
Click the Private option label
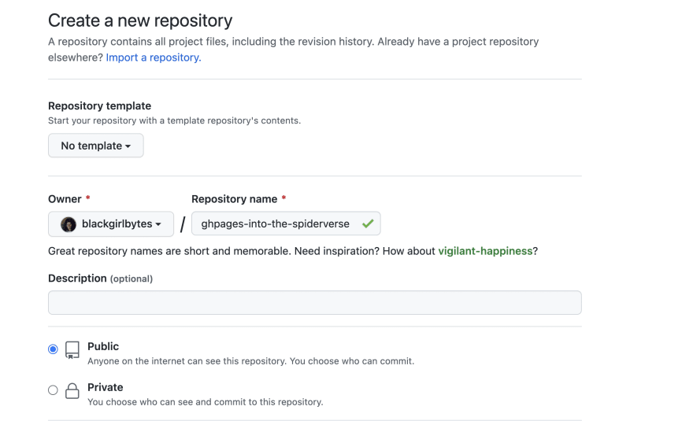click(x=106, y=387)
